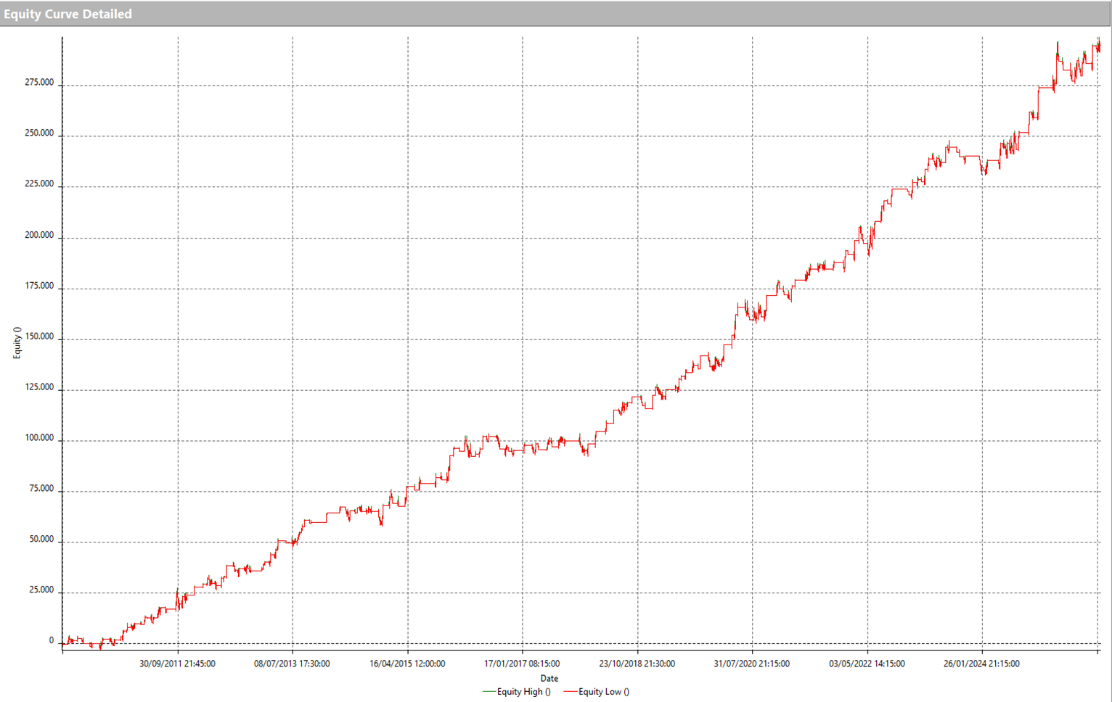This screenshot has height=702, width=1112.
Task: Pick the 17/01/2017 08:15:00 date label
Action: point(522,664)
